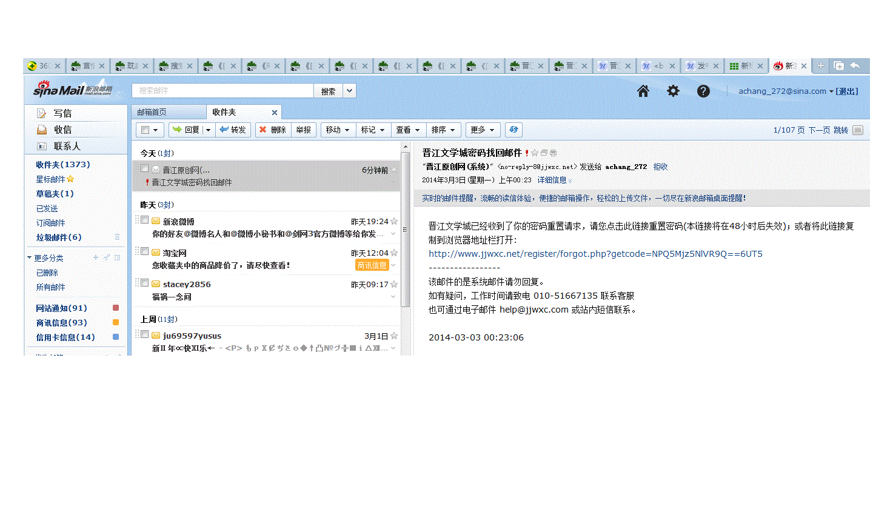Open select-all dropdown arrow
The image size is (873, 524).
pyautogui.click(x=156, y=130)
